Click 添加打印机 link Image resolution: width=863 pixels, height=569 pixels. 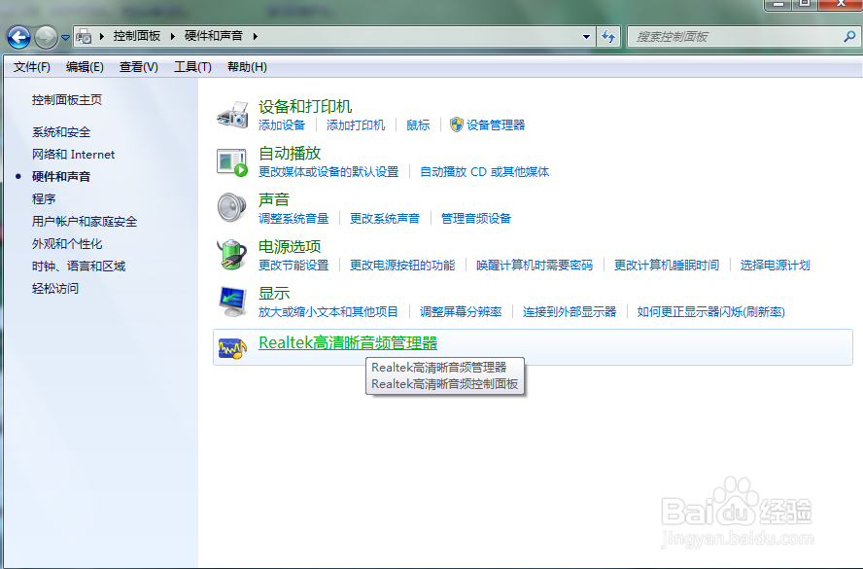pos(356,125)
